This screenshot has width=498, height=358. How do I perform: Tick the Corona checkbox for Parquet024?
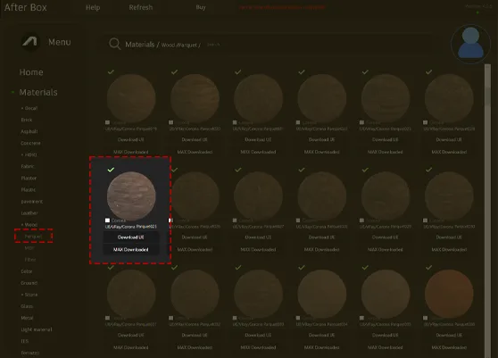point(425,122)
